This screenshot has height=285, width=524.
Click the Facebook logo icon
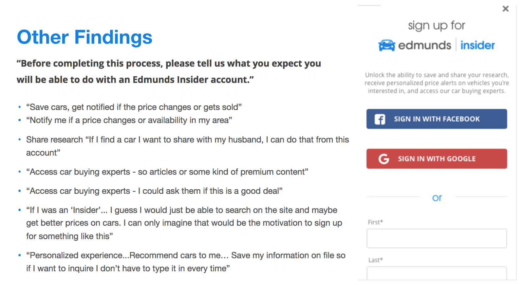380,119
